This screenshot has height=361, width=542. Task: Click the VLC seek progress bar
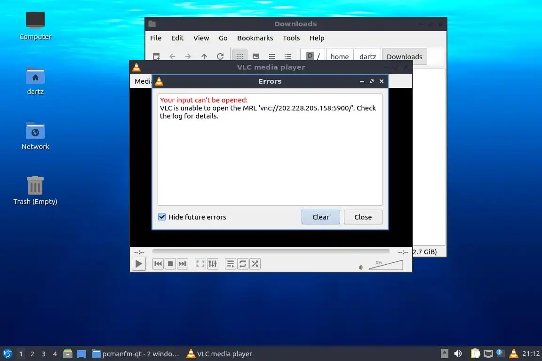(271, 251)
